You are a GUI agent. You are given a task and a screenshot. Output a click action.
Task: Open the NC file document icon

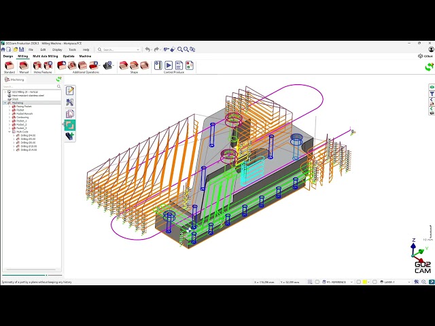click(179, 65)
